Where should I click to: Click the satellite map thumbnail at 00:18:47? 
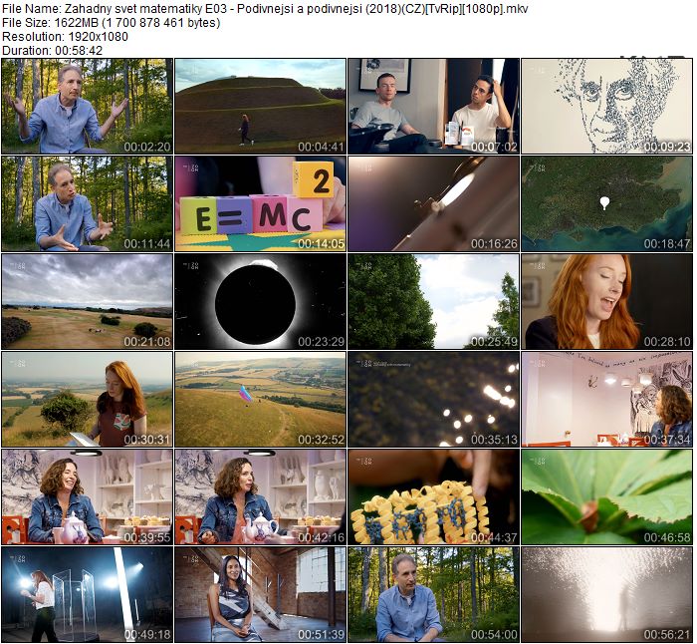[606, 203]
